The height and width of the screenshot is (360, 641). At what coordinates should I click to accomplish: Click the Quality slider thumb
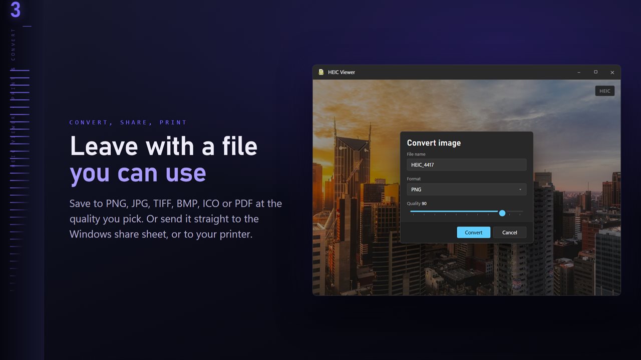coord(502,213)
